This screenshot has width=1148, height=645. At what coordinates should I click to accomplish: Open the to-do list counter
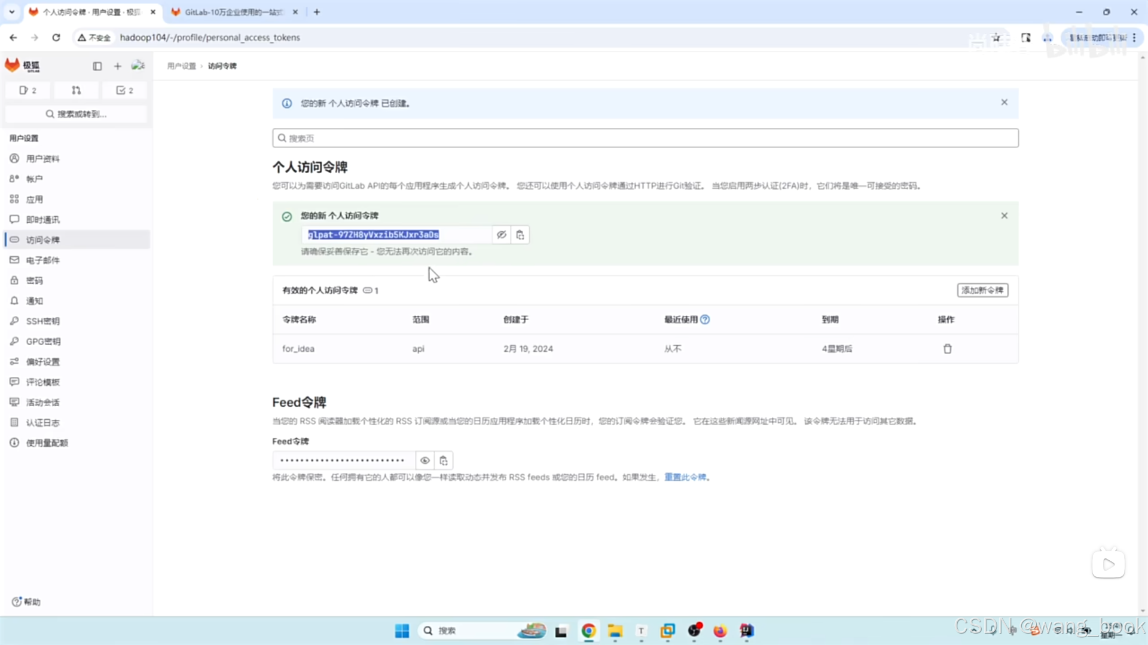[124, 90]
